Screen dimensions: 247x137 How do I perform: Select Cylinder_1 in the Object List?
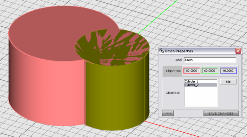coord(201,81)
